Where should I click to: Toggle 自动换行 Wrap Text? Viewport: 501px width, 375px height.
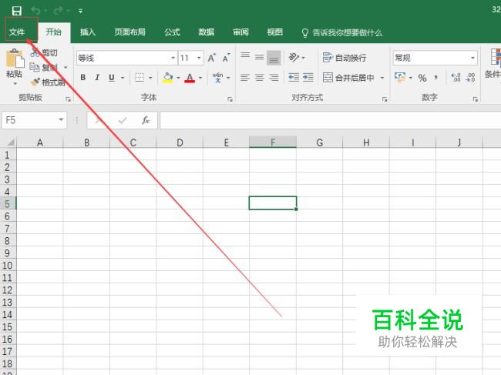(x=345, y=58)
